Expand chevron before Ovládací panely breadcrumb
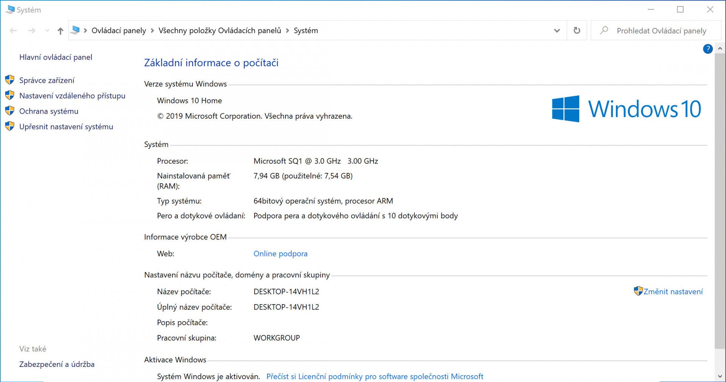The image size is (726, 382). pyautogui.click(x=85, y=31)
